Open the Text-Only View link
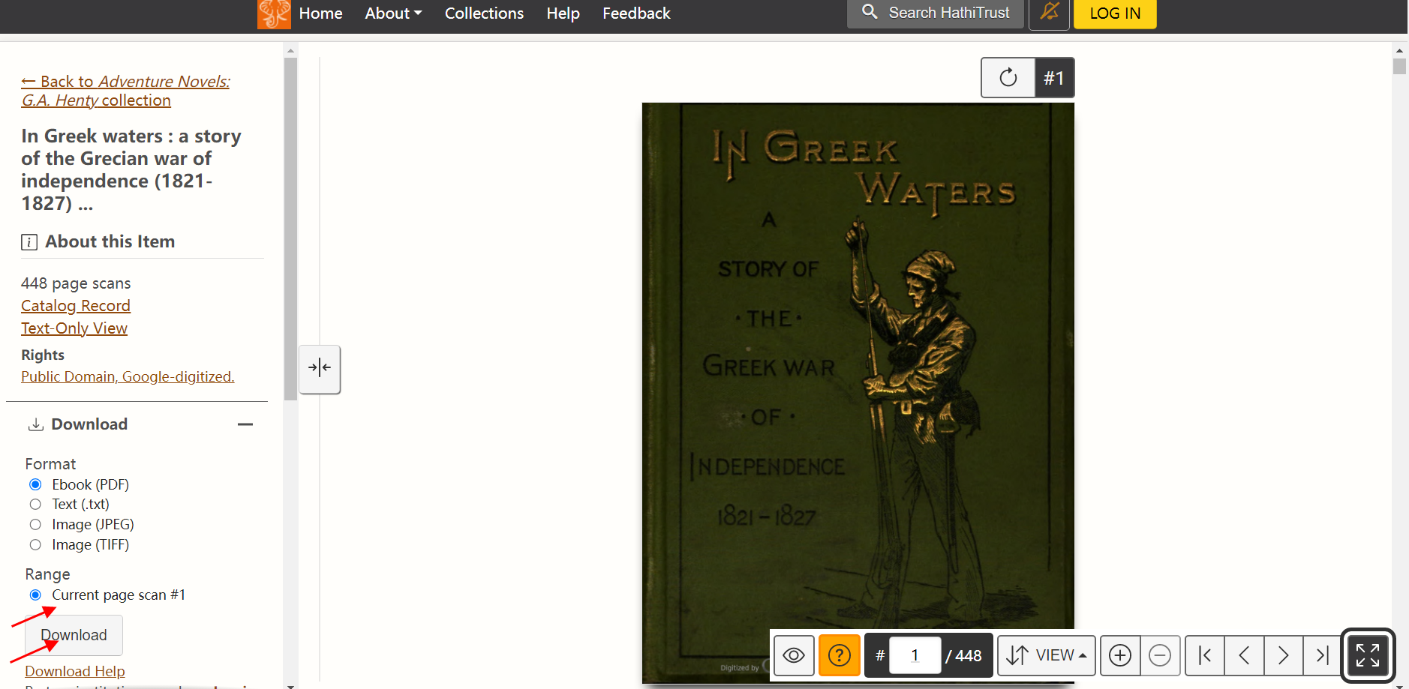The image size is (1409, 689). [74, 328]
